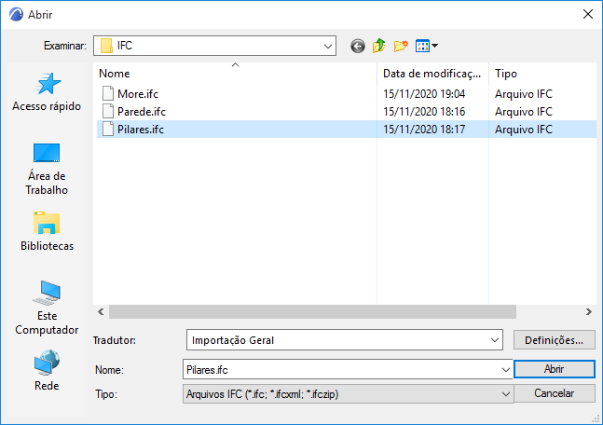This screenshot has height=425, width=603.
Task: Click the Cancelar button
Action: coord(555,393)
